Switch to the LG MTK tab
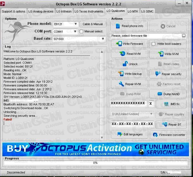 pyautogui.click(x=133, y=11)
